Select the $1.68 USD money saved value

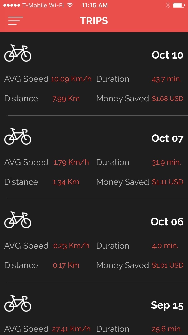click(168, 99)
